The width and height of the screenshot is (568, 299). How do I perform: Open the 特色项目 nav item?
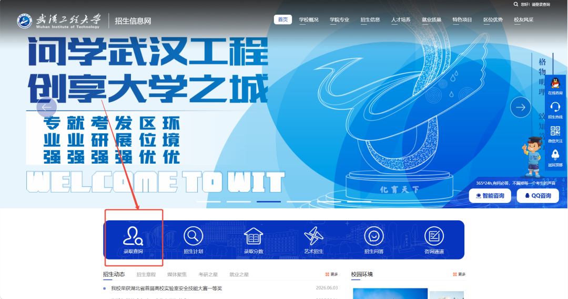pos(462,20)
